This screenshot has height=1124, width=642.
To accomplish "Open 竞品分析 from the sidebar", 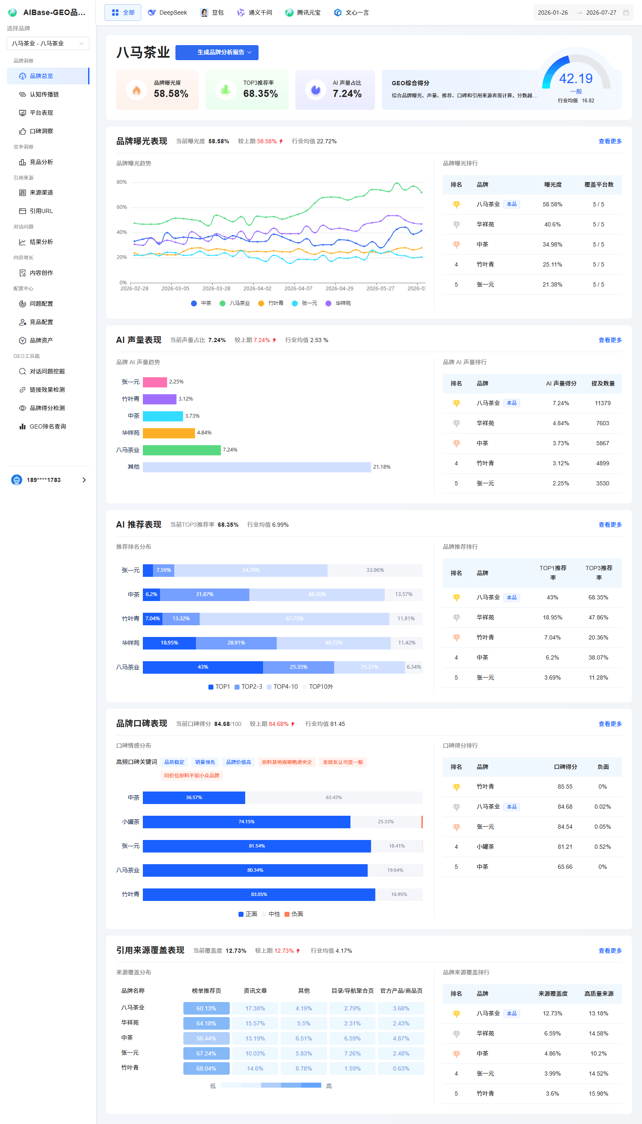I will (x=48, y=162).
